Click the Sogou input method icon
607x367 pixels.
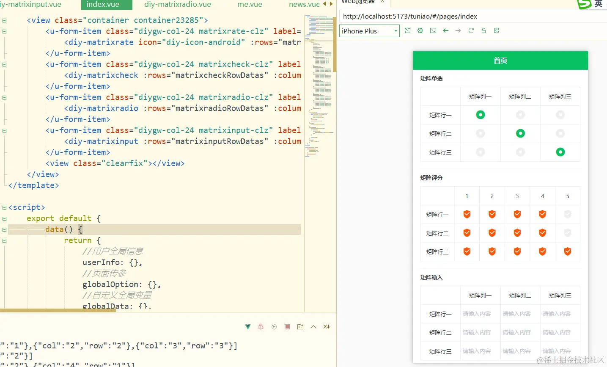[x=585, y=4]
